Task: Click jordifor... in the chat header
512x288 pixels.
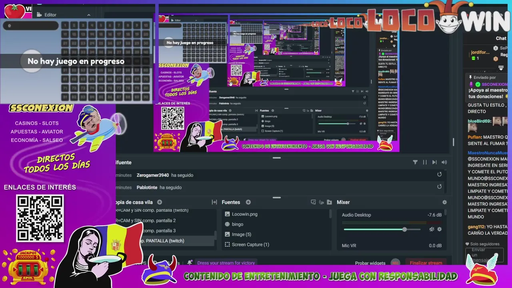Action: pyautogui.click(x=480, y=52)
